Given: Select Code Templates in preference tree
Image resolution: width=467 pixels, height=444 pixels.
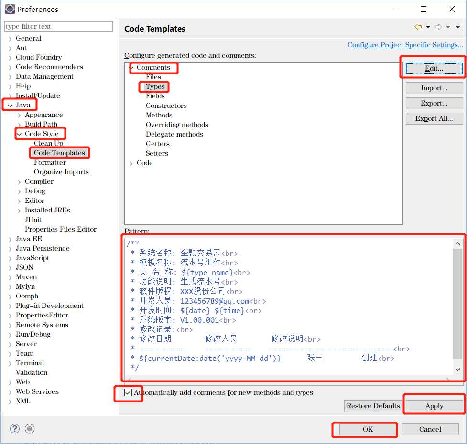Looking at the screenshot, I should [59, 153].
